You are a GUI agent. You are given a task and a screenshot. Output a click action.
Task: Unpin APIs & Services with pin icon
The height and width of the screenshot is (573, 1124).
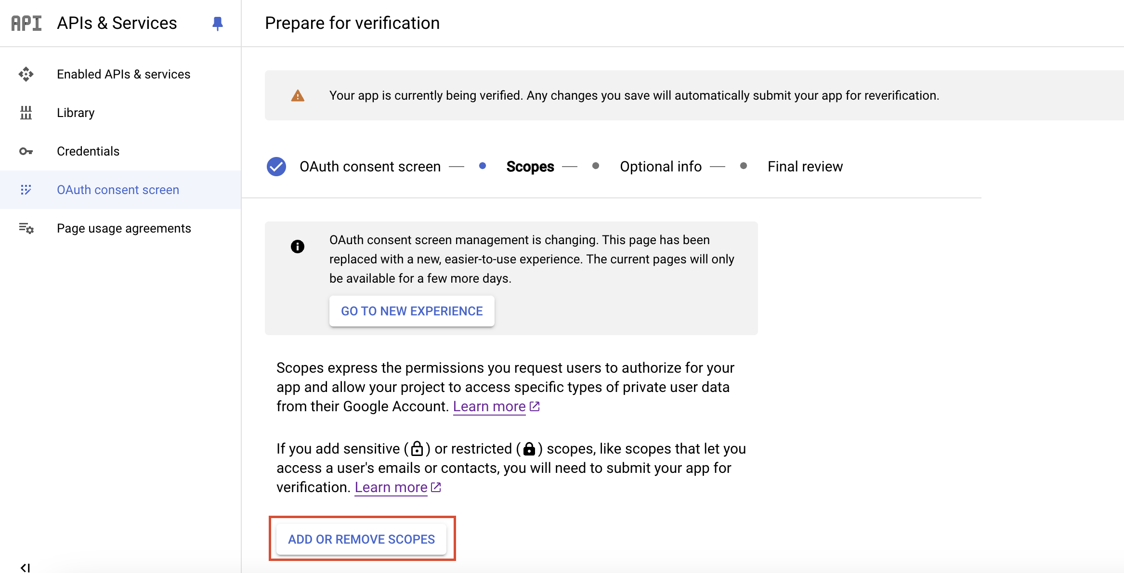click(x=217, y=23)
